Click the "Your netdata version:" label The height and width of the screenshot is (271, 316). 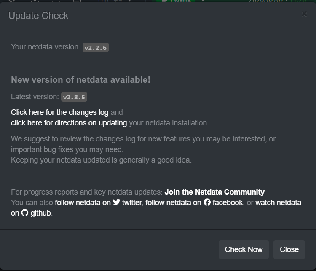tap(46, 47)
